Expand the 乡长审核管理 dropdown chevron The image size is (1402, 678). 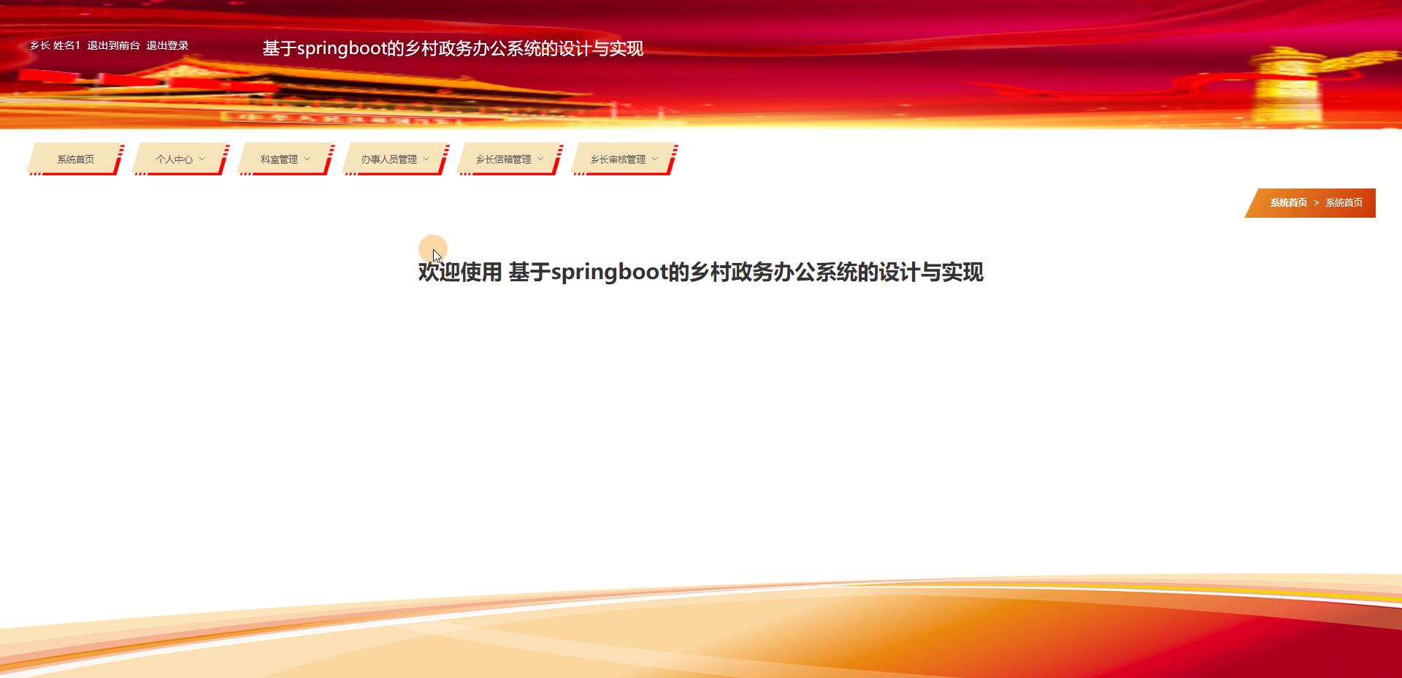tap(655, 159)
